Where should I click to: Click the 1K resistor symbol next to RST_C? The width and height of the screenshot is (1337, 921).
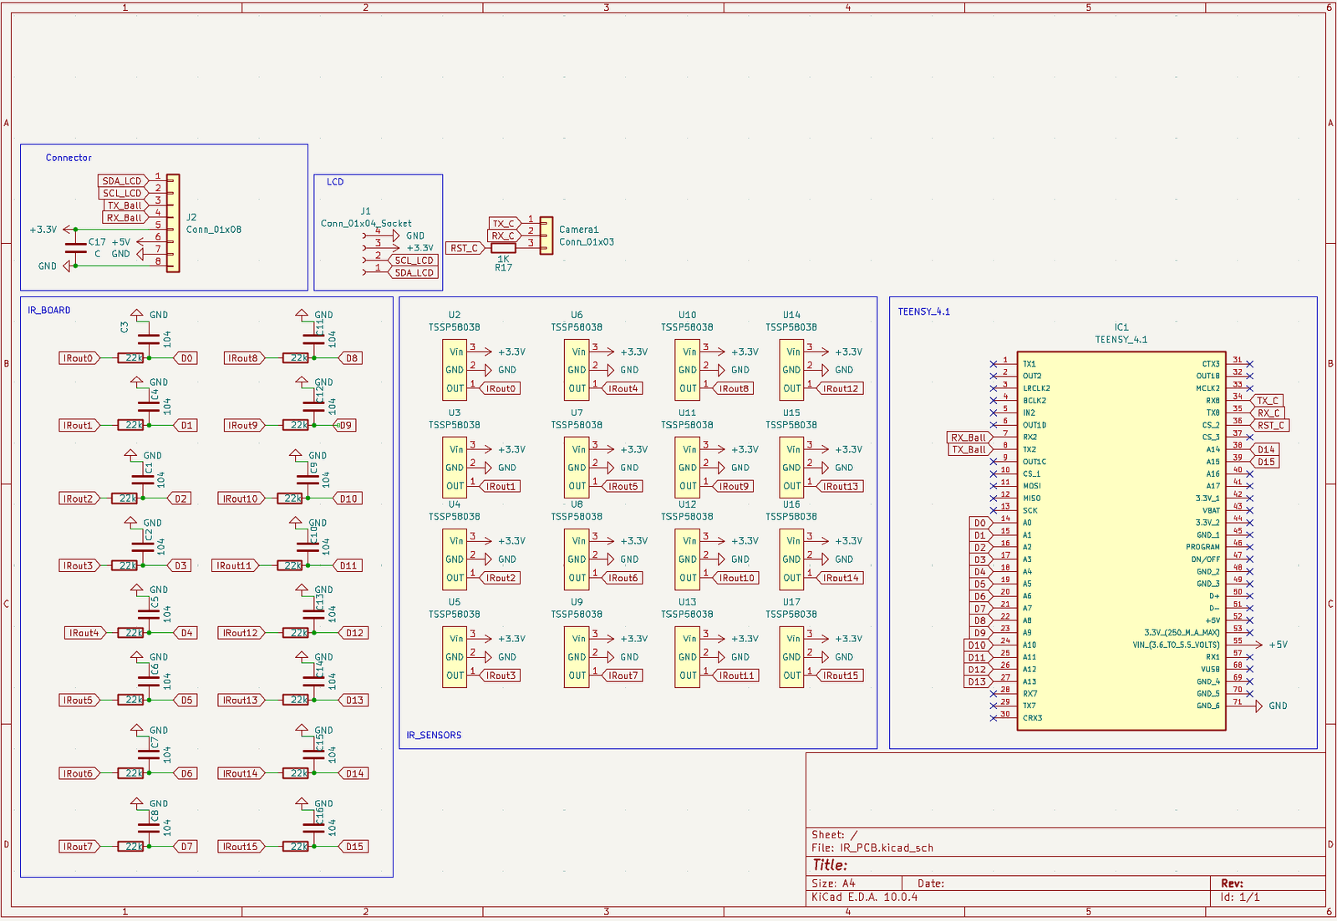coord(503,248)
